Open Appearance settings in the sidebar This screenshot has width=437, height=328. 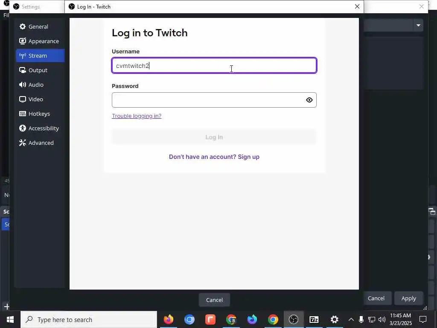(x=40, y=41)
